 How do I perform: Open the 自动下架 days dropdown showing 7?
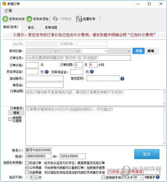click(34, 178)
